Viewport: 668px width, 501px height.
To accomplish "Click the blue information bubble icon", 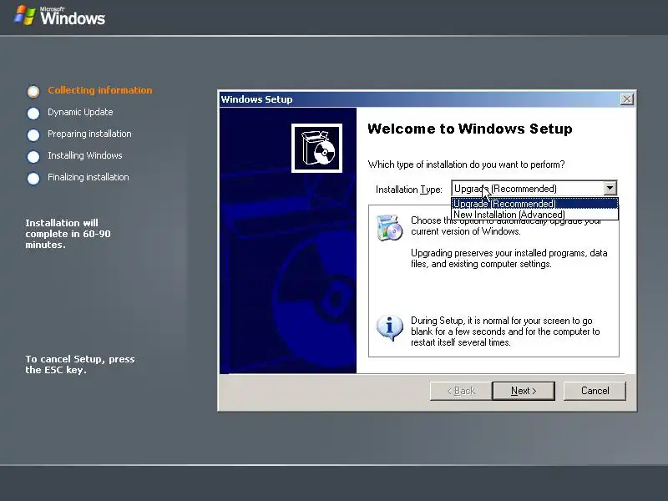I will click(389, 327).
